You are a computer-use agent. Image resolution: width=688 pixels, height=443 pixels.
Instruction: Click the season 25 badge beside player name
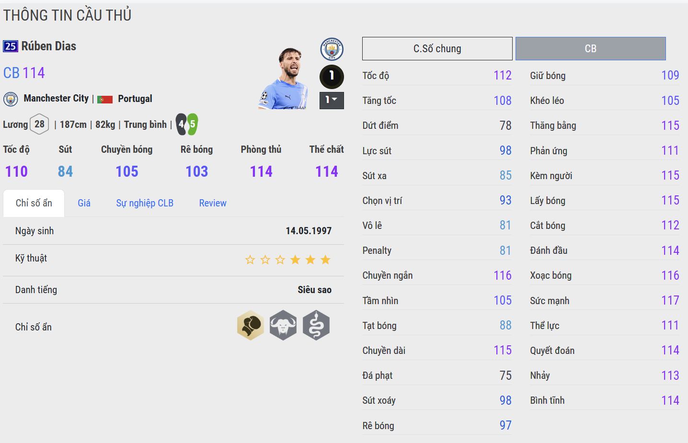pos(11,46)
